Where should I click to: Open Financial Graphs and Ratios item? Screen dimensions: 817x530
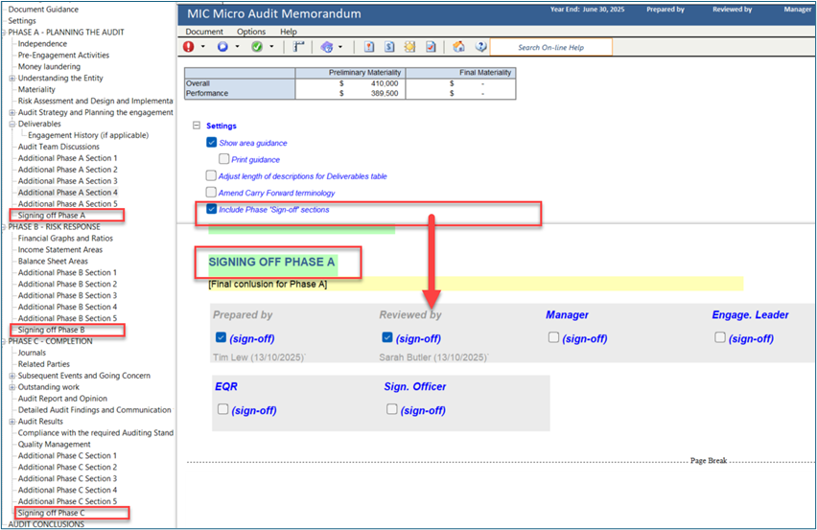coord(65,239)
